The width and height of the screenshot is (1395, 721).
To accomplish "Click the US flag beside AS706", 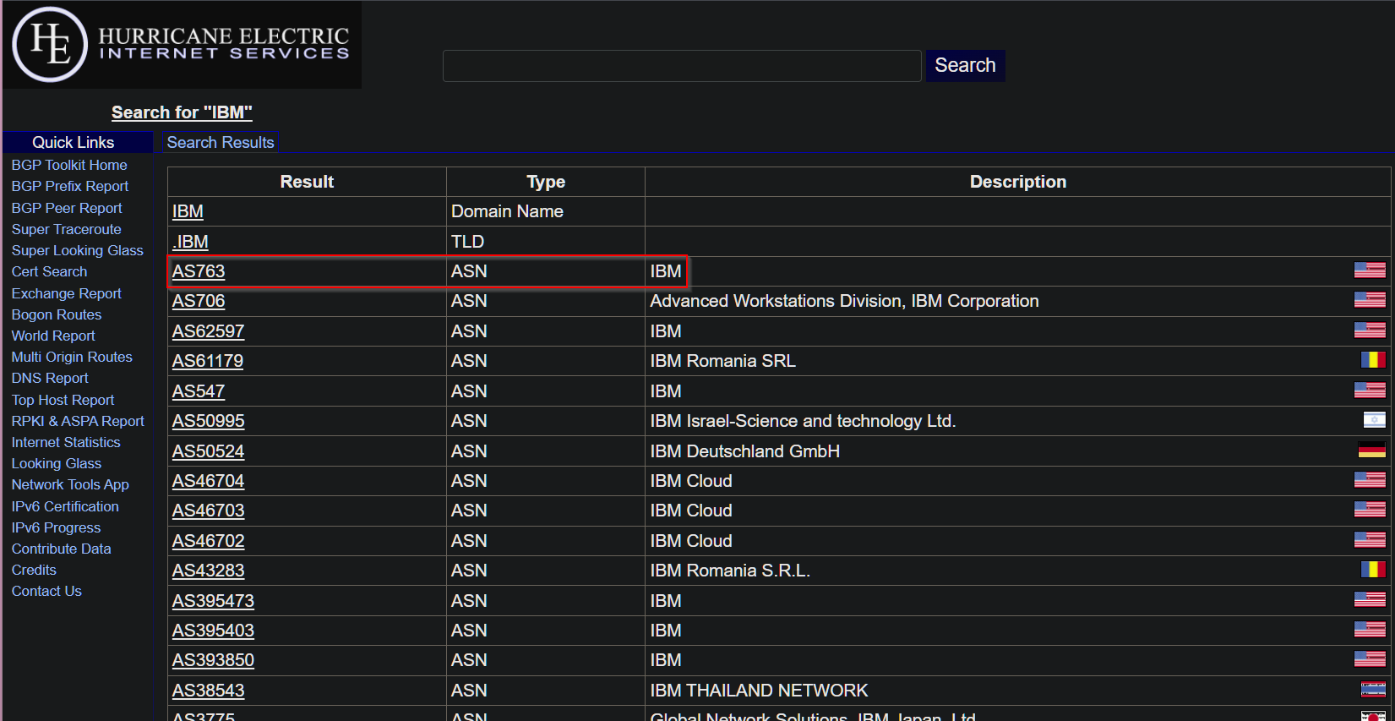I will pyautogui.click(x=1370, y=300).
